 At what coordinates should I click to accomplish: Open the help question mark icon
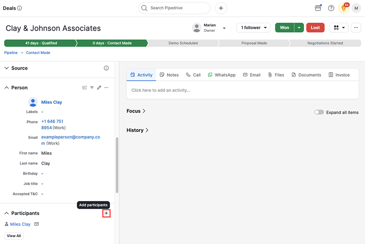331,8
